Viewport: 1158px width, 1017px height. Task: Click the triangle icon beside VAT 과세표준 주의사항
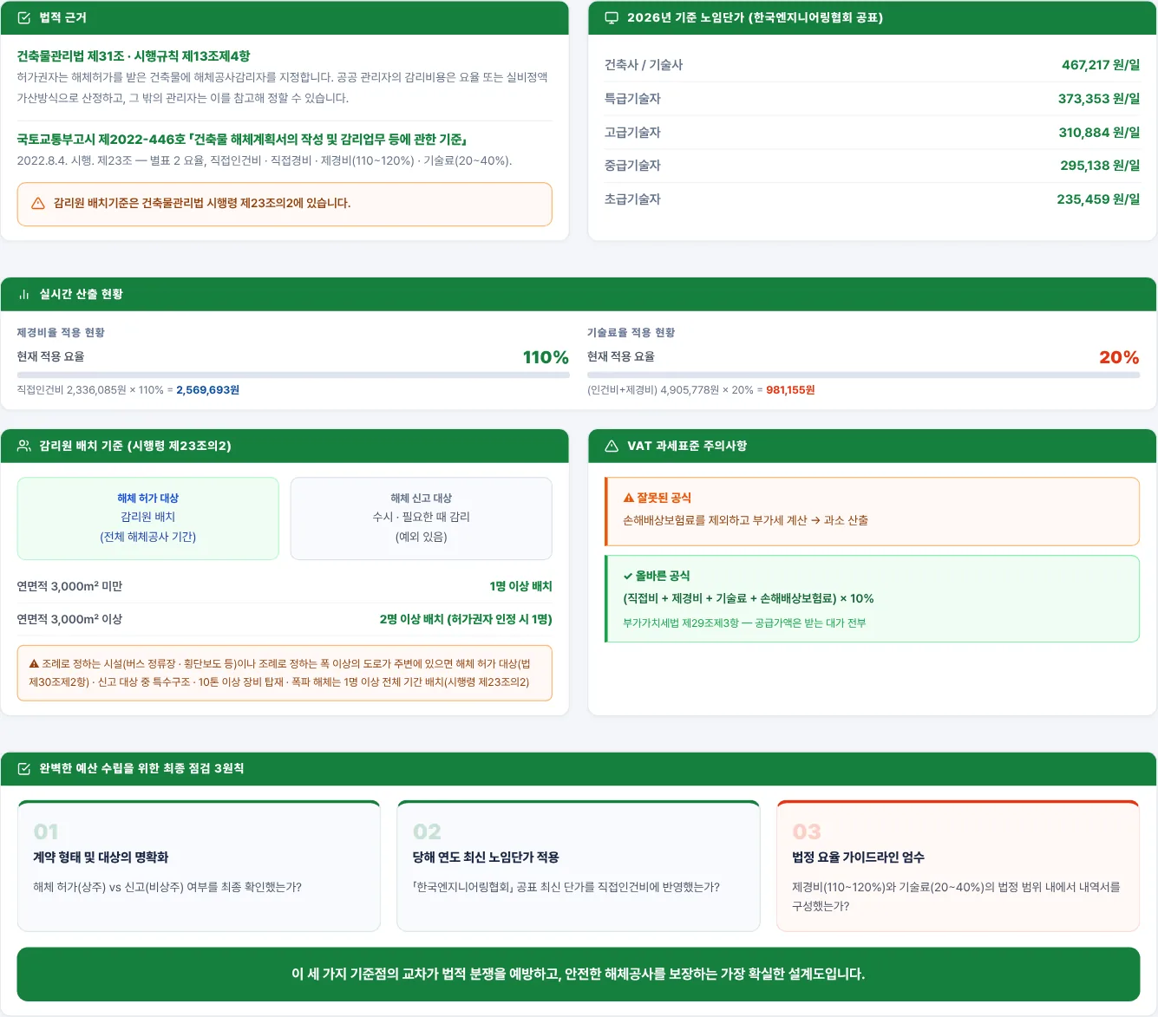tap(612, 446)
